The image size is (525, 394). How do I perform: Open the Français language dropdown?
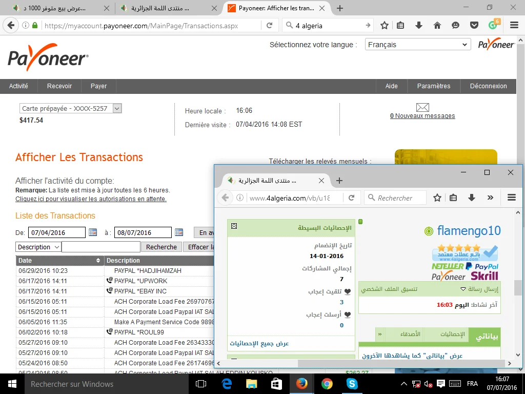[417, 45]
